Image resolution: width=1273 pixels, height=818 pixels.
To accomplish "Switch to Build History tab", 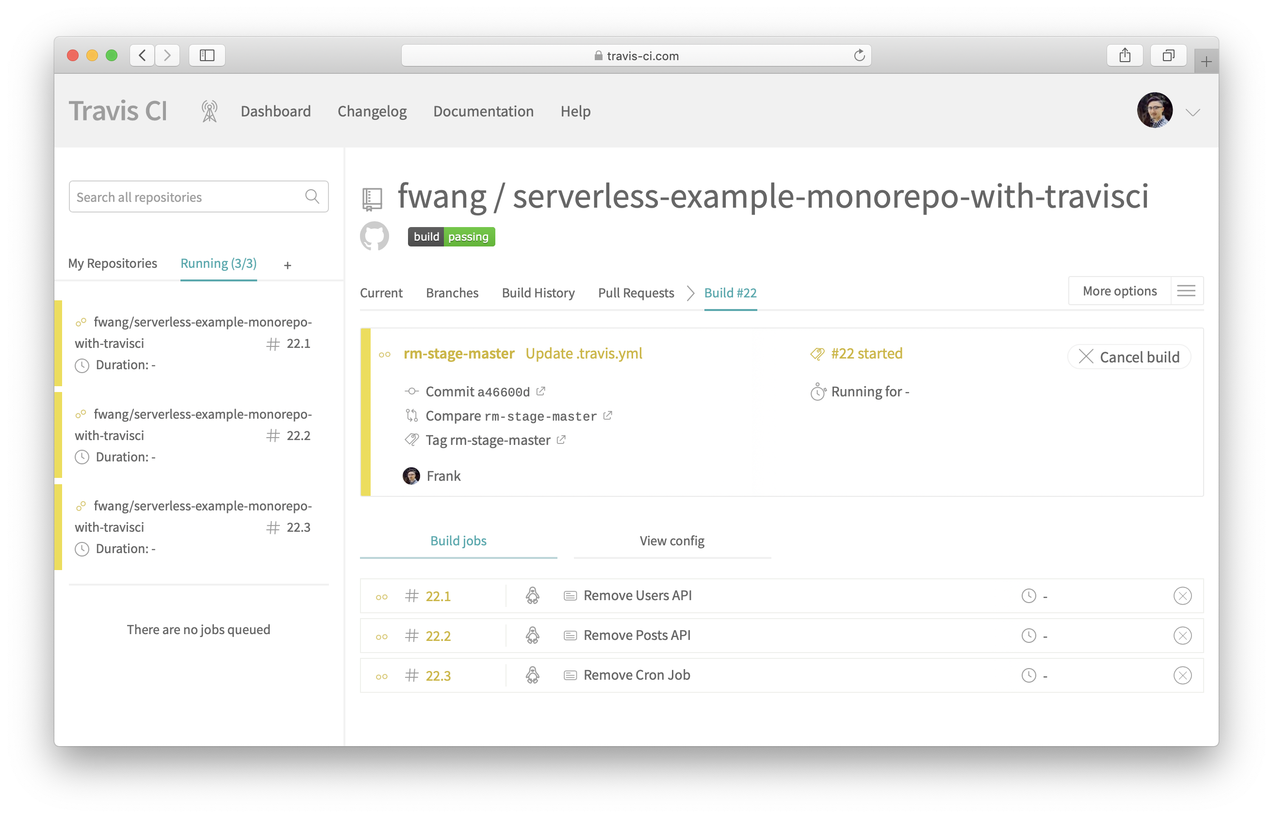I will pyautogui.click(x=538, y=293).
